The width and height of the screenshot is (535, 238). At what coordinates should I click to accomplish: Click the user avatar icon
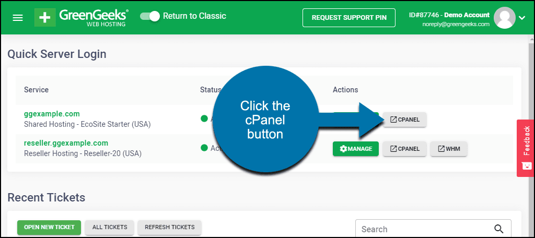504,18
